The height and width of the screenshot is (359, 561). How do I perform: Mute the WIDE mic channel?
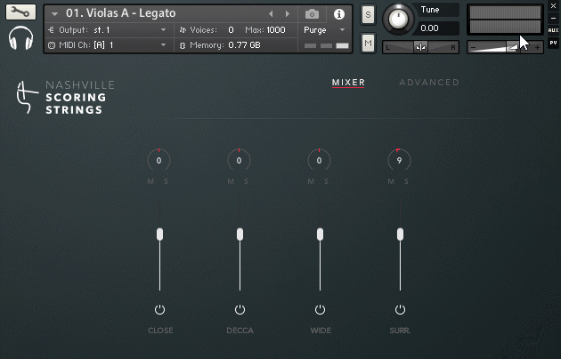pyautogui.click(x=311, y=181)
